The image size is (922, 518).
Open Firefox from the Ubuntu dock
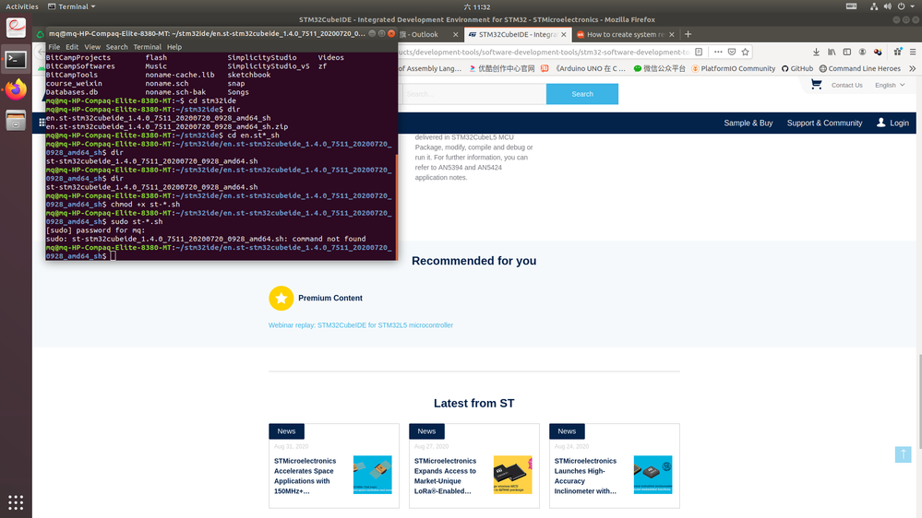pyautogui.click(x=16, y=89)
